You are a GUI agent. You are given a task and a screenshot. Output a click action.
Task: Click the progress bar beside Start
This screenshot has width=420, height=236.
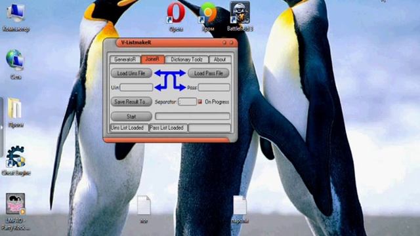(192, 116)
